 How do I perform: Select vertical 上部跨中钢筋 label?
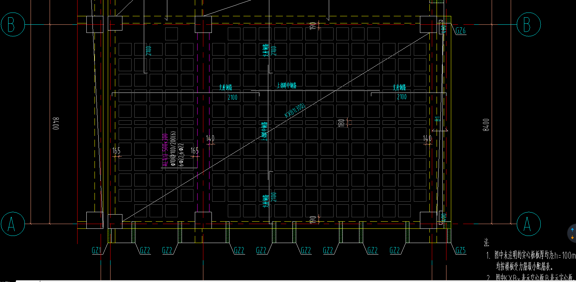[x=265, y=131]
